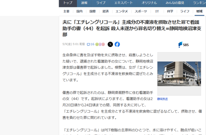The image size is (206, 135).
Task: Open the 16 comments icon
Action: pos(91,44)
